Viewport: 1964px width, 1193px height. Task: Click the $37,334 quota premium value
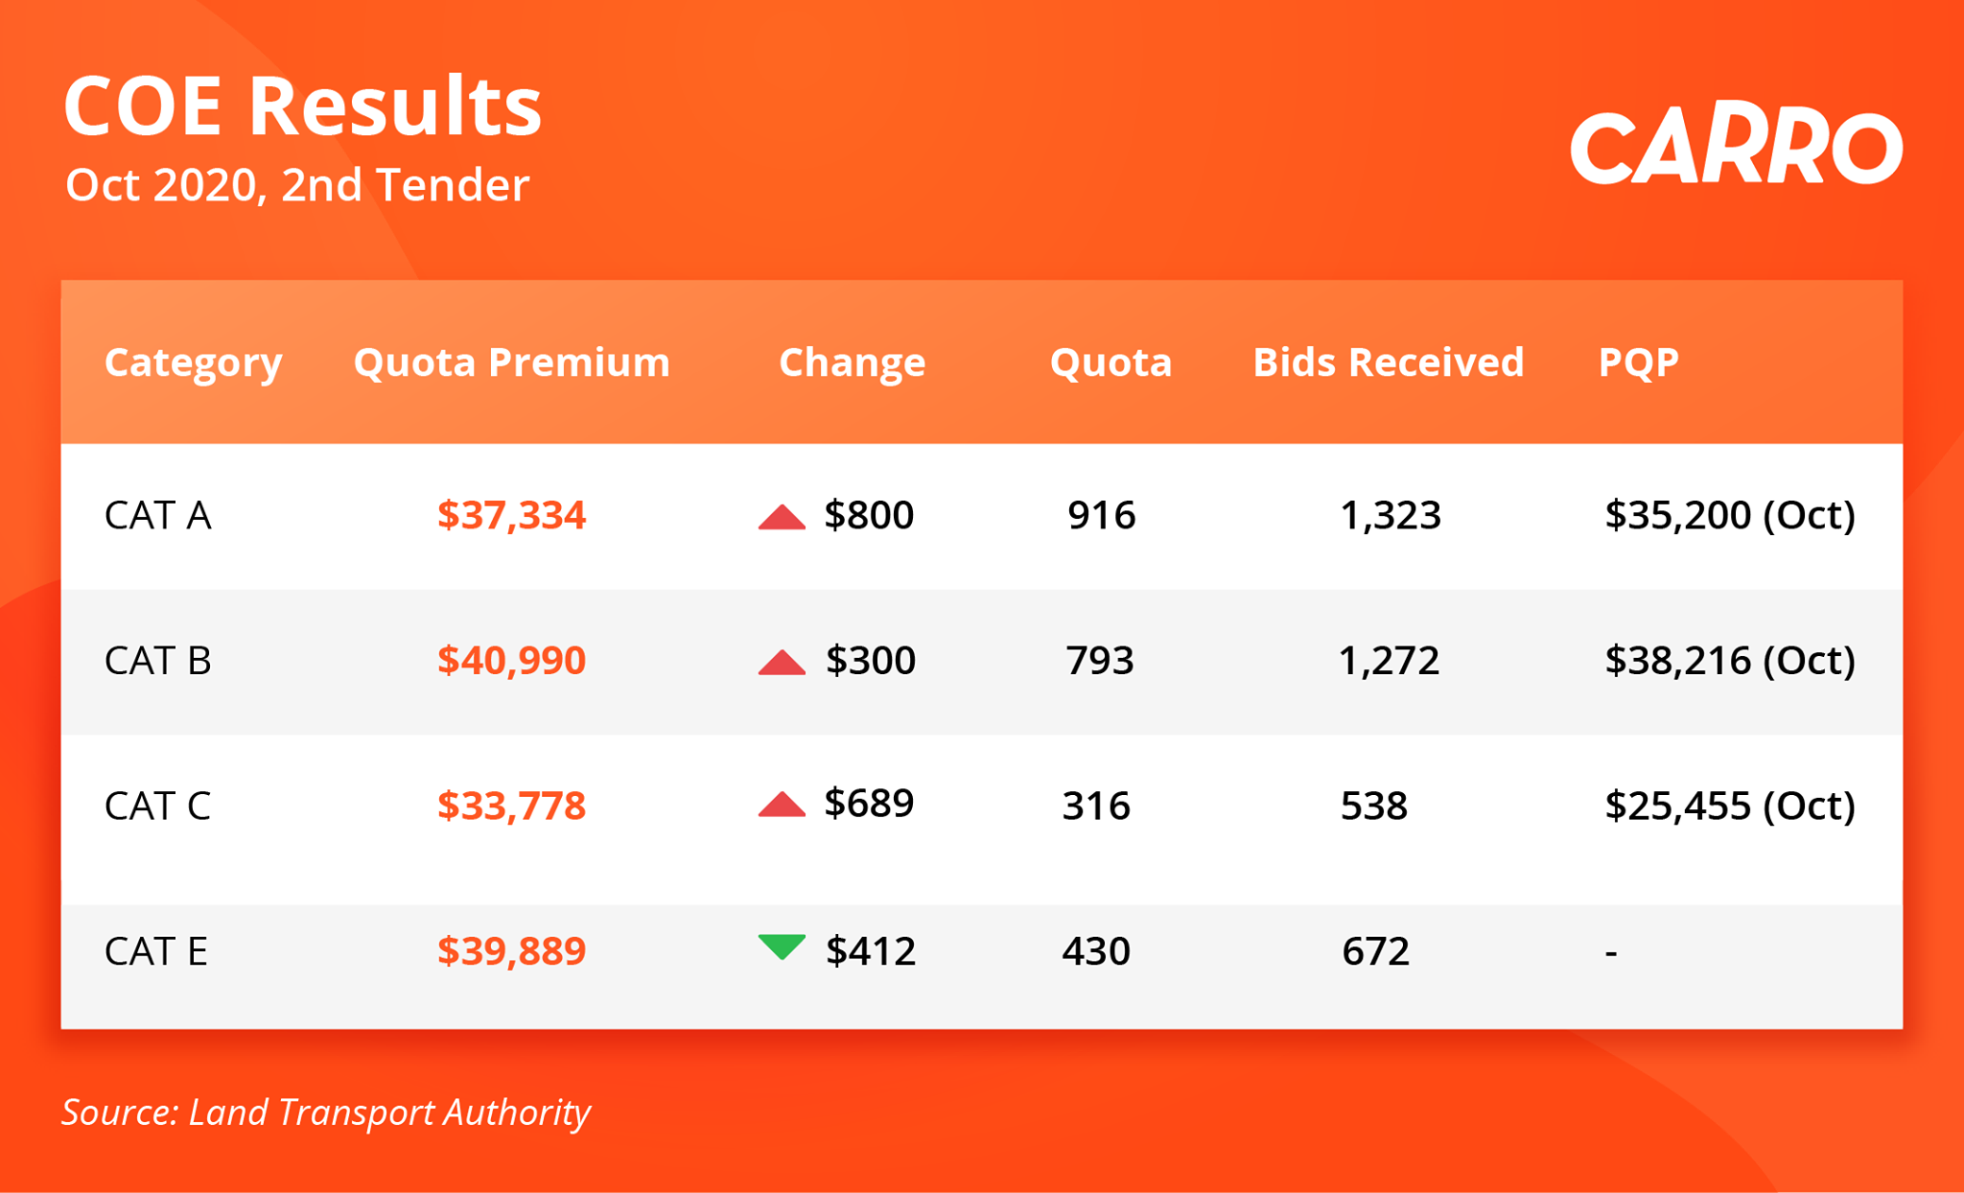pyautogui.click(x=511, y=516)
